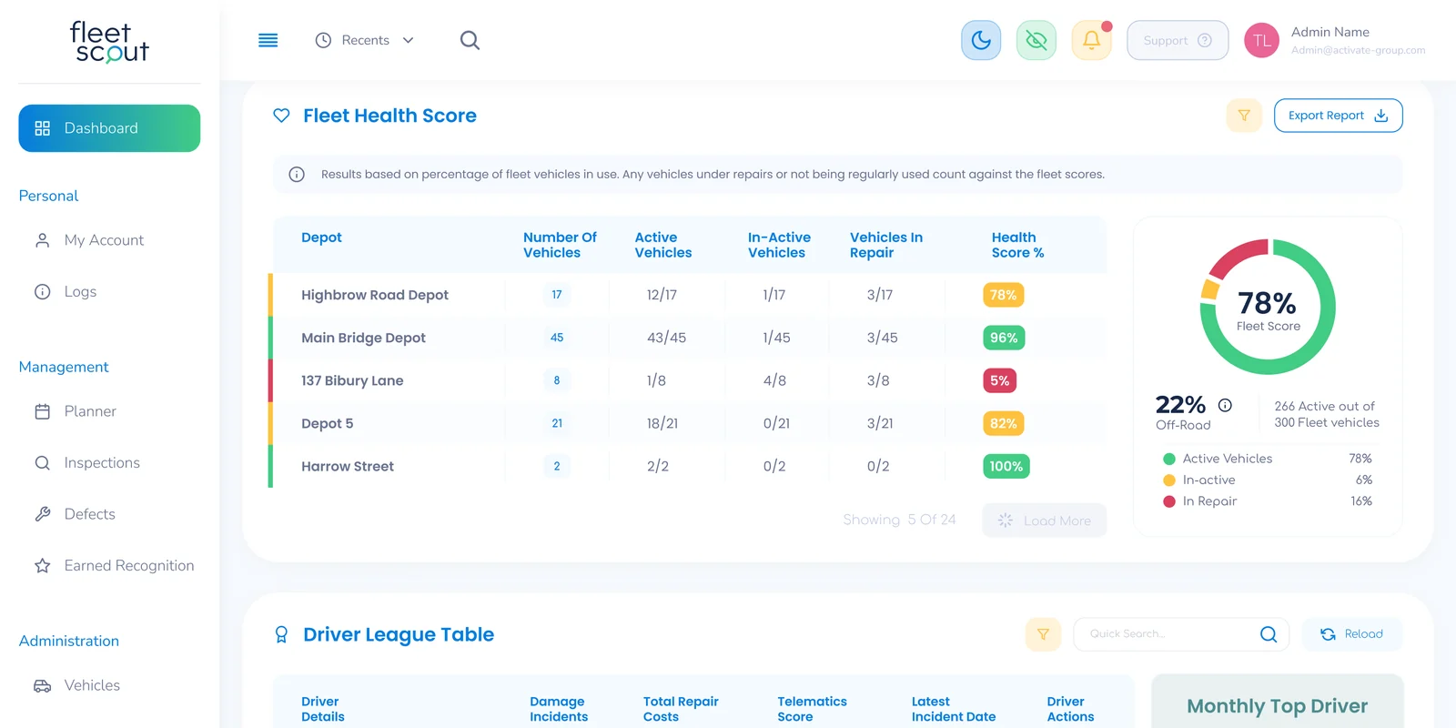The width and height of the screenshot is (1456, 728).
Task: Click Health Score % column header
Action: tap(1017, 245)
